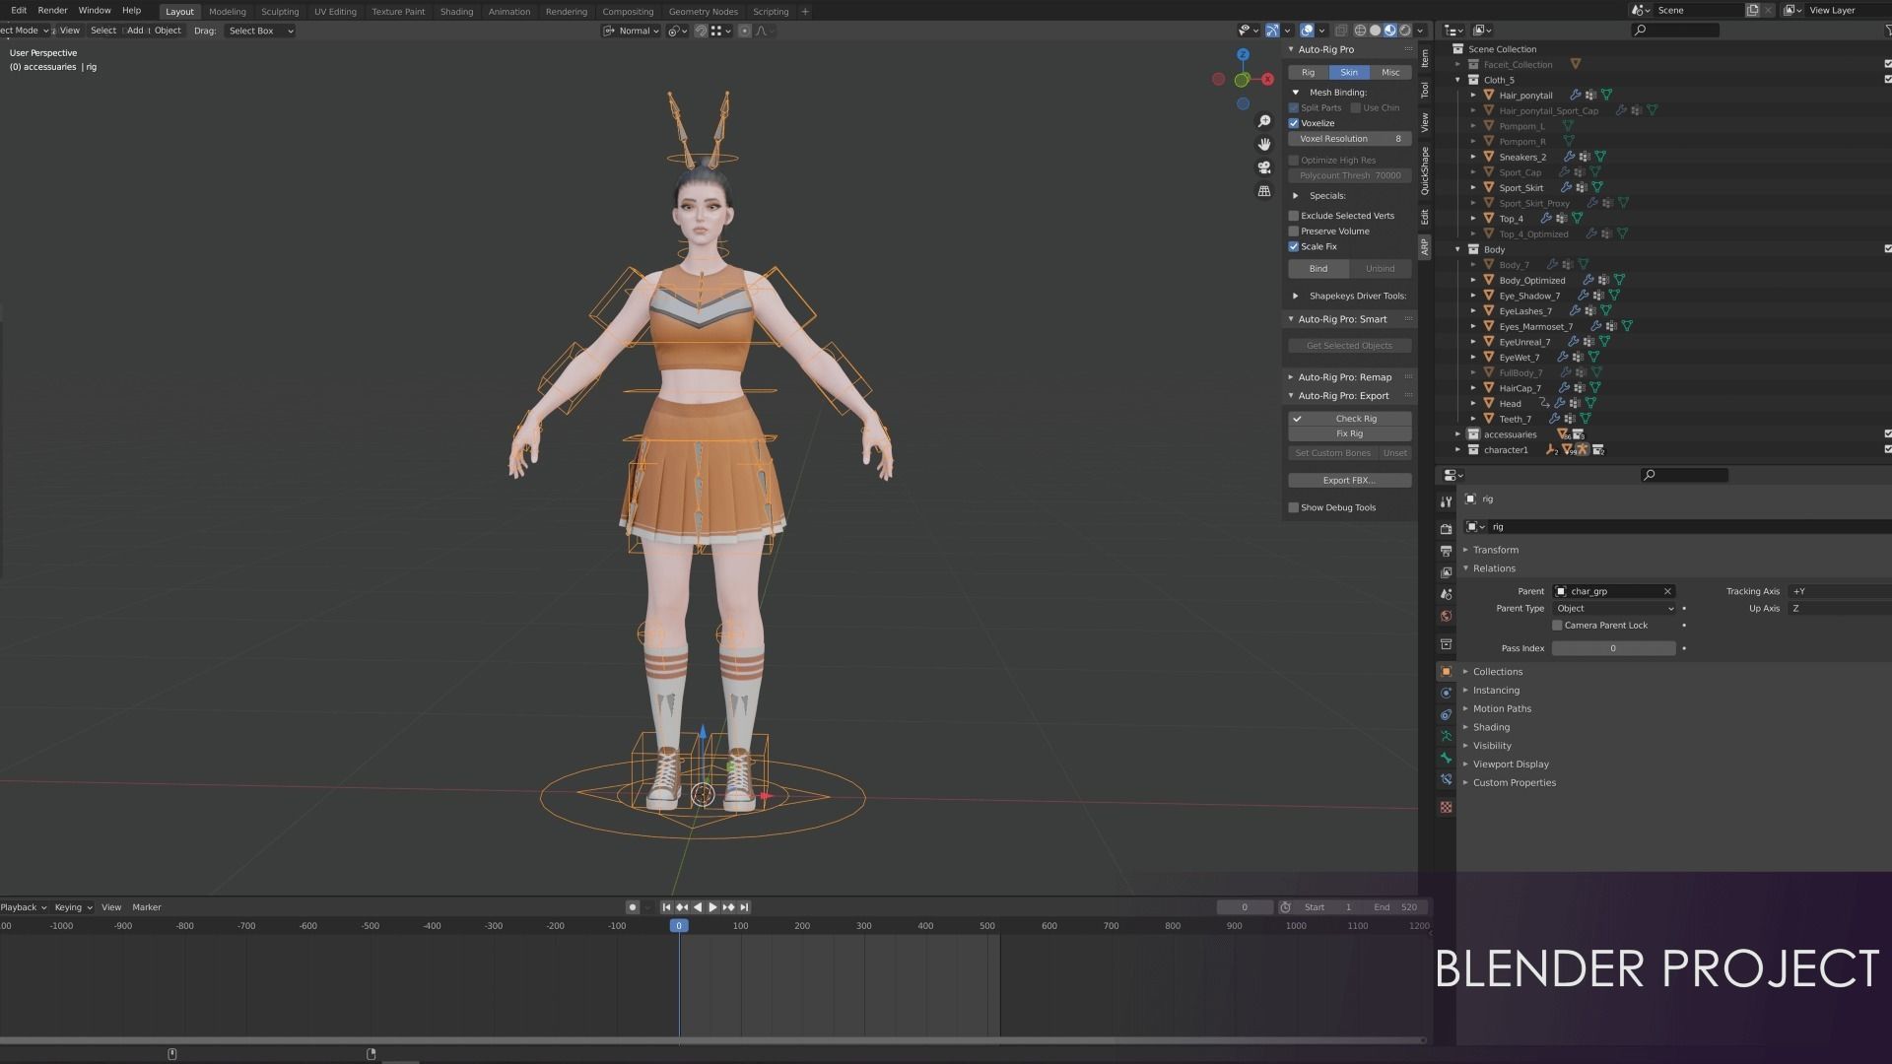The height and width of the screenshot is (1064, 1892).
Task: Check the Show Debug Tools box
Action: [1294, 508]
